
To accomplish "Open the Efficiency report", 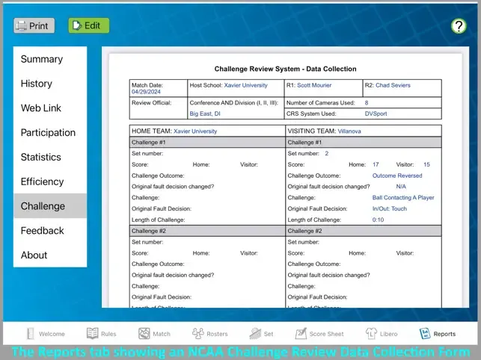I will pos(50,181).
